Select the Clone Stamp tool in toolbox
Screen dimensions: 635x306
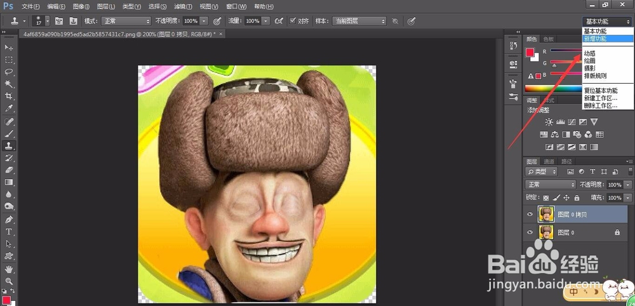coord(8,146)
